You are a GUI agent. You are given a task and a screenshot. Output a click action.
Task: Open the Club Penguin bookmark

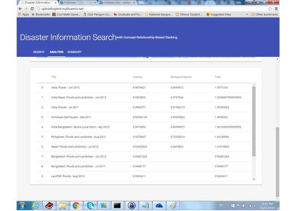point(97,15)
